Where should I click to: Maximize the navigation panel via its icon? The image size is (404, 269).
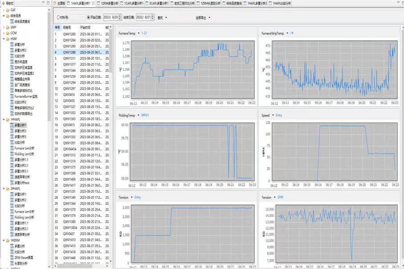48,3
